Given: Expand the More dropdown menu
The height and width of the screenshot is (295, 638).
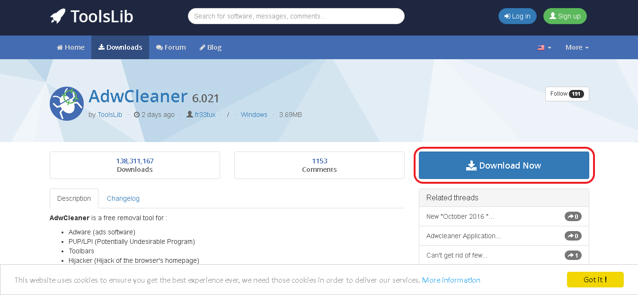Looking at the screenshot, I should [x=577, y=47].
